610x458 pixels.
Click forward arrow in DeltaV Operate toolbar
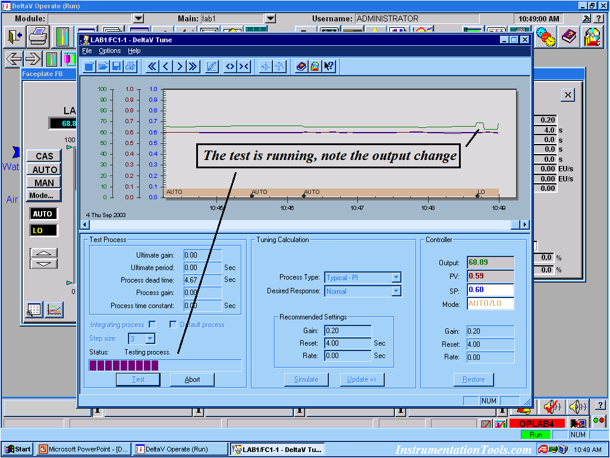pyautogui.click(x=33, y=59)
